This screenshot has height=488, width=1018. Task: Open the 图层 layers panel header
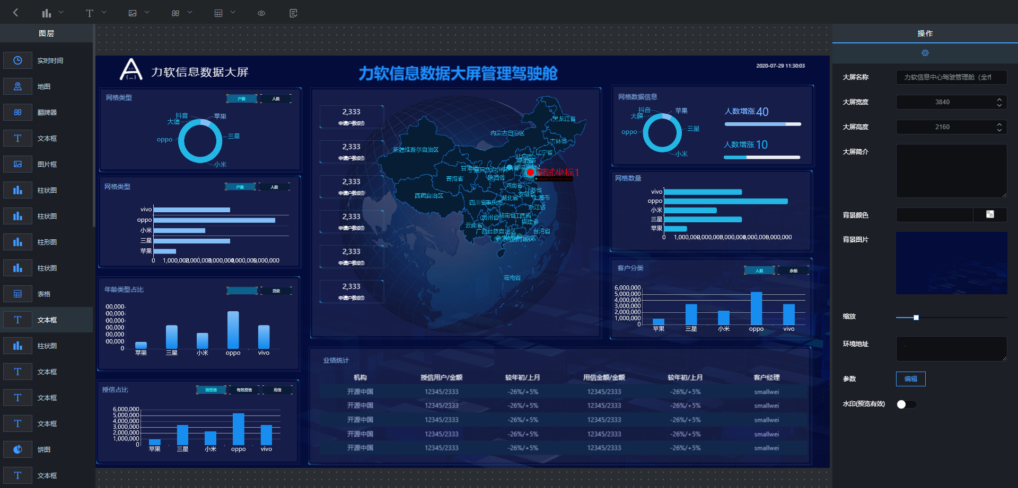pyautogui.click(x=47, y=33)
